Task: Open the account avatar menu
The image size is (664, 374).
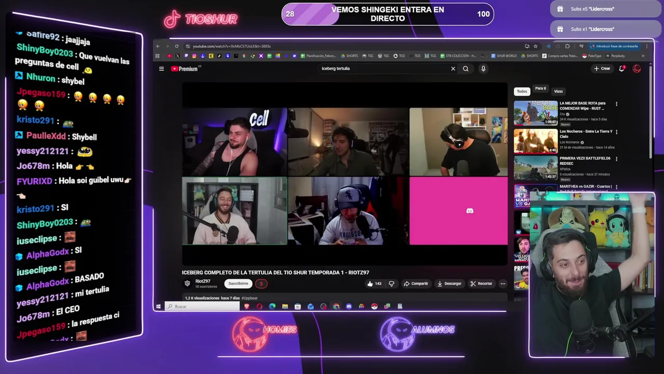Action: (x=637, y=69)
